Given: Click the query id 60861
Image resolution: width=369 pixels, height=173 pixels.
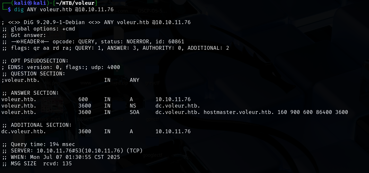Looking at the screenshot, I should click(x=176, y=42).
